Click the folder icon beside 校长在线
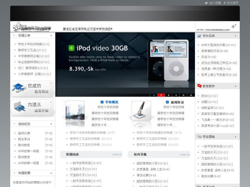Viewport: 250px width, 187px height. (199, 35)
